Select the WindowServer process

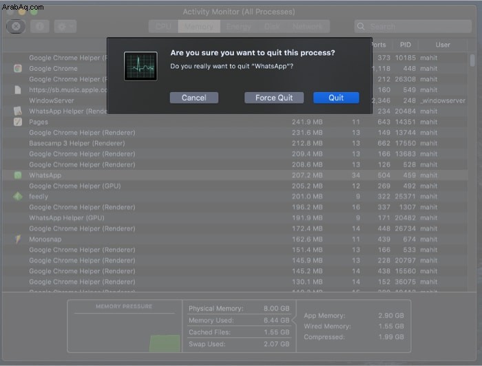coord(52,100)
